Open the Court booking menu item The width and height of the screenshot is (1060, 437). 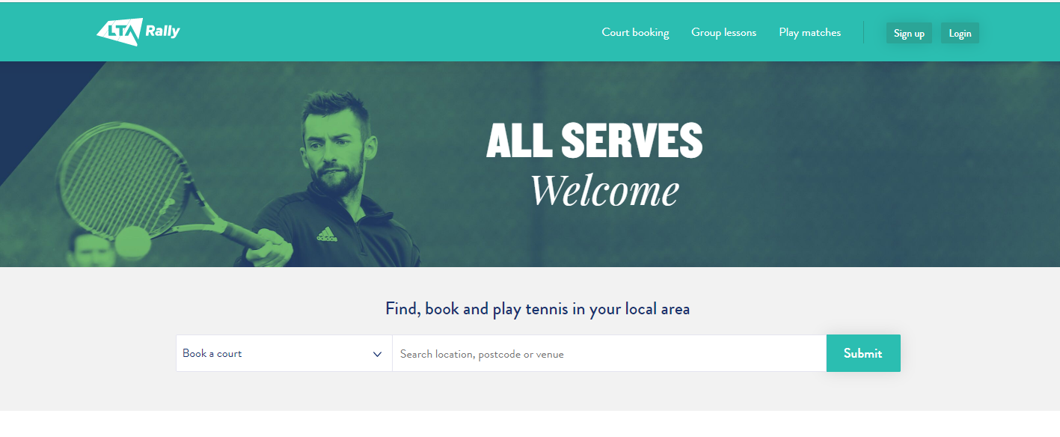tap(635, 32)
